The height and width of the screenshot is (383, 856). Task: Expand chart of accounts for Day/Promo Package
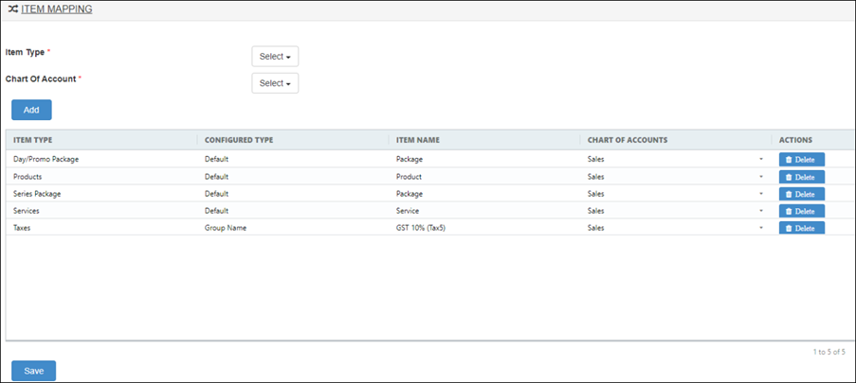point(760,160)
